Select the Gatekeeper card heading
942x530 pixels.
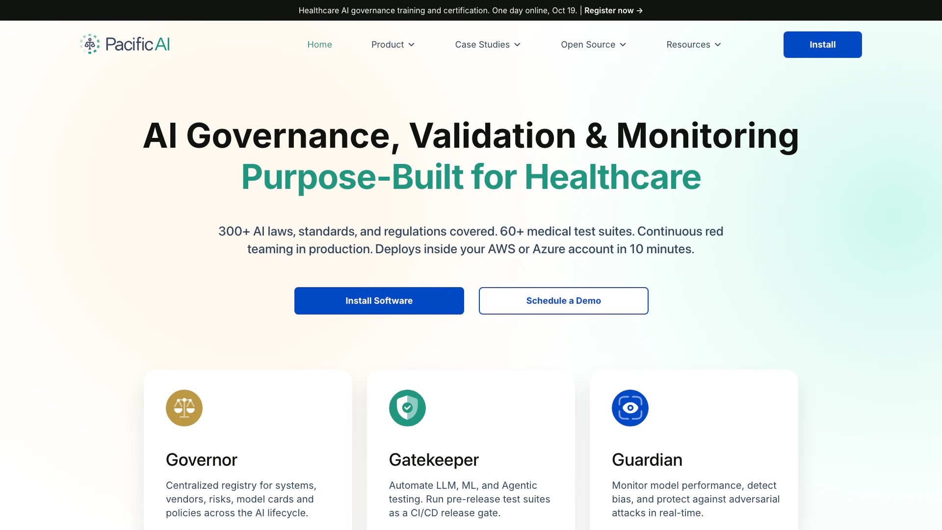[x=434, y=460]
